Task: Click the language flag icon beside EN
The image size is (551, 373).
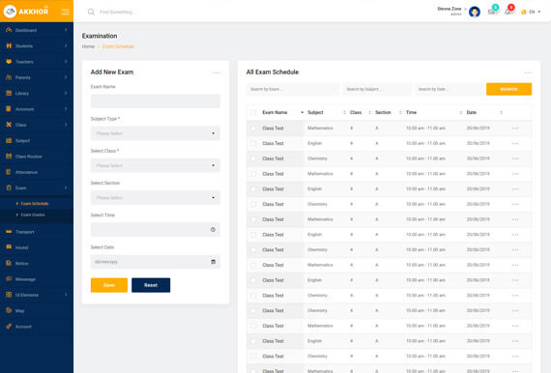Action: (524, 12)
